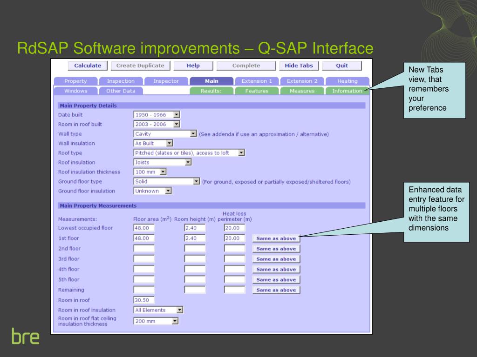Screen dimensions: 477x357
Task: Open the Extension 1 tab
Action: click(x=257, y=81)
